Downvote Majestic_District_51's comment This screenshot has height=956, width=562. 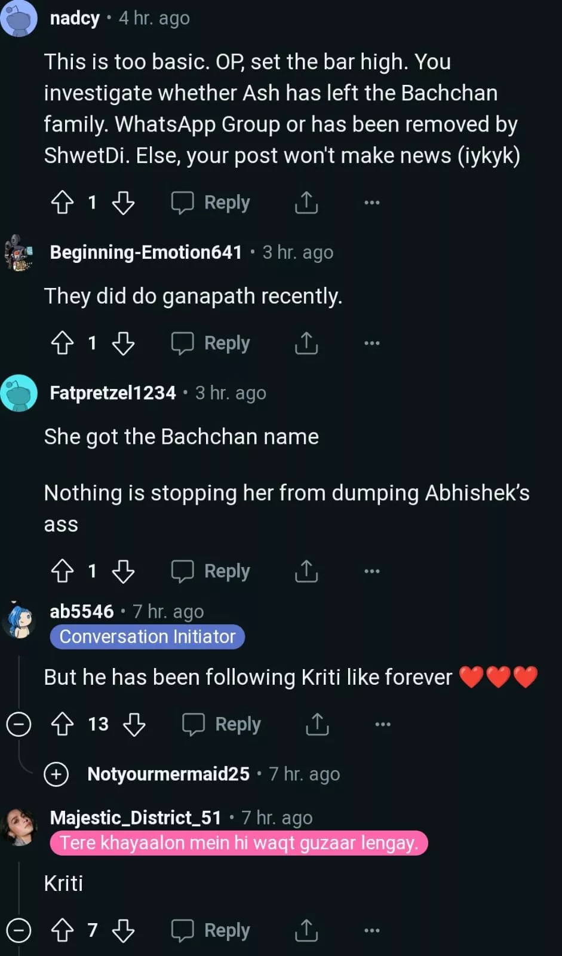tap(124, 930)
